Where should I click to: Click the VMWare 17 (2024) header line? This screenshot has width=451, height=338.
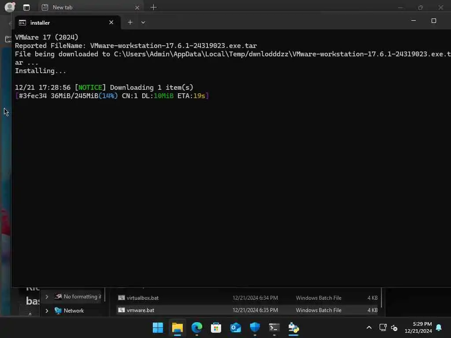[x=47, y=37]
